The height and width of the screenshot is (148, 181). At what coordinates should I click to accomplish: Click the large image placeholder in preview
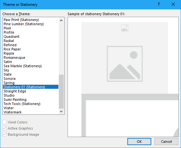click(x=125, y=64)
